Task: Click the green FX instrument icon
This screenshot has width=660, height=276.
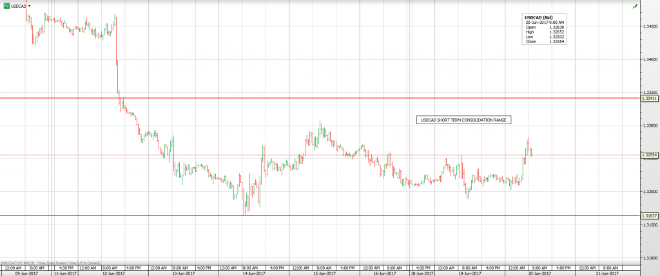Action: point(6,5)
